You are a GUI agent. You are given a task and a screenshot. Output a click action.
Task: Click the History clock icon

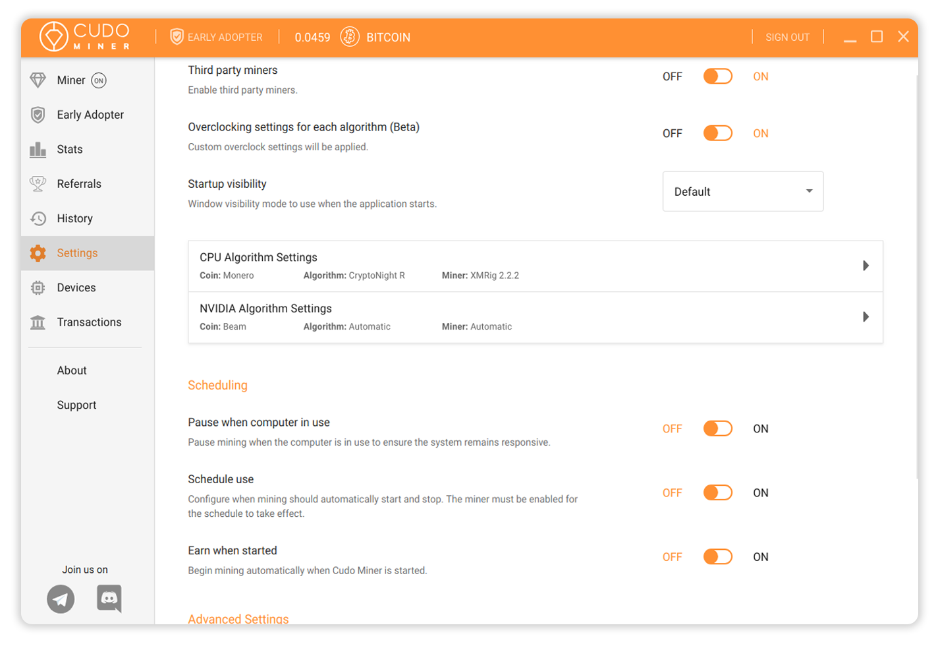(38, 218)
